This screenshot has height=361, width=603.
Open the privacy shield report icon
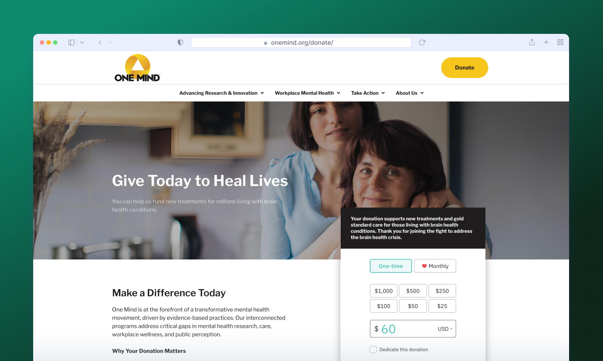[180, 42]
